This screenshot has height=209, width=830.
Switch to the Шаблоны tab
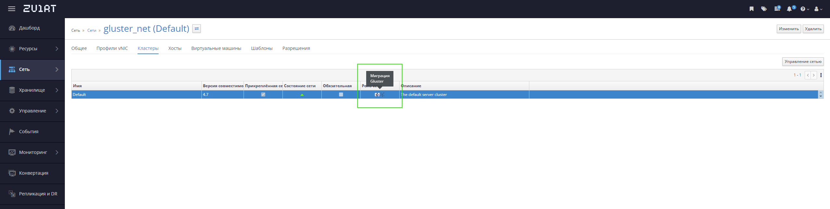coord(262,48)
